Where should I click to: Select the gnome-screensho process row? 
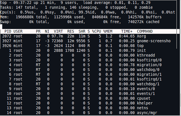[84, 41]
